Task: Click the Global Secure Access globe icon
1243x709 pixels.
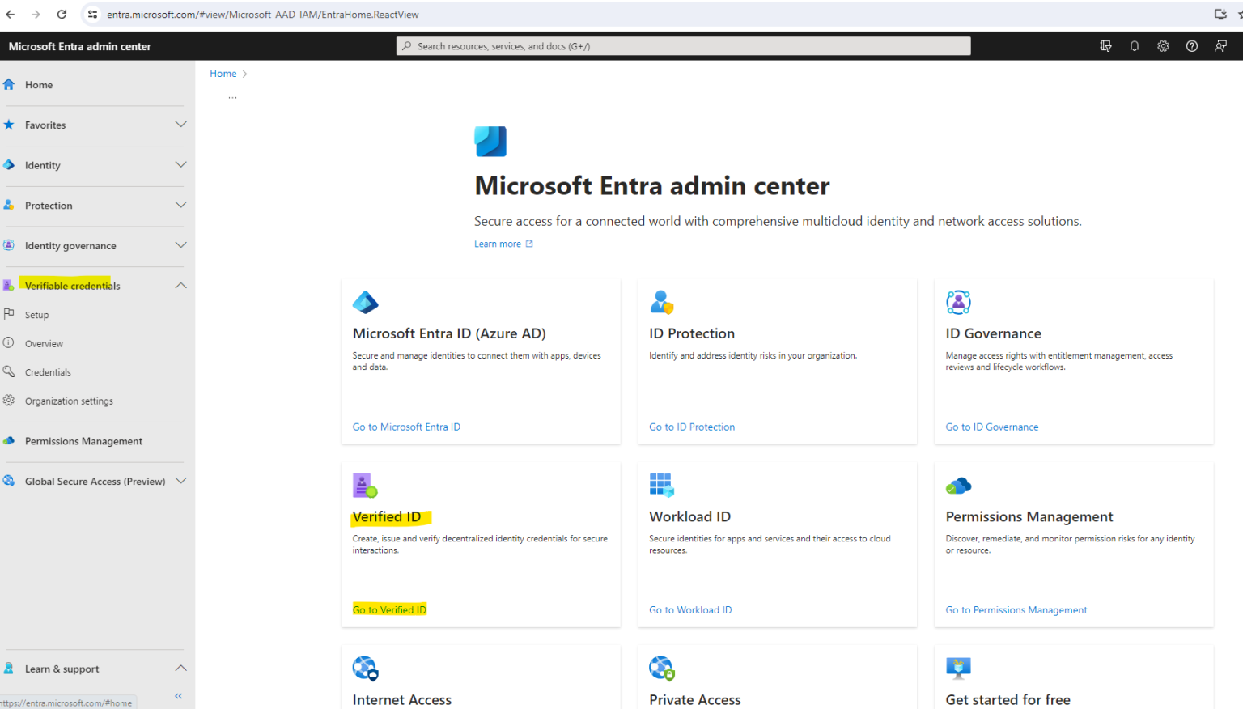Action: (9, 481)
